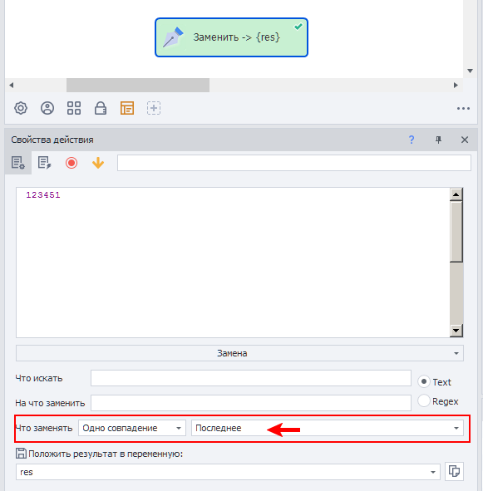Click the orange down arrow icon
This screenshot has height=491, width=483.
pyautogui.click(x=98, y=163)
